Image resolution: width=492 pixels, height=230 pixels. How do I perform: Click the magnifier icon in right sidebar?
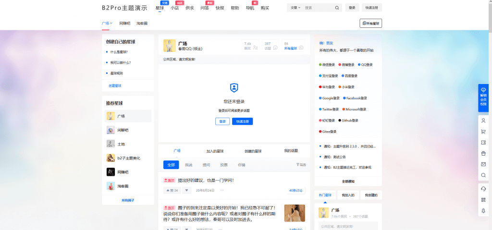point(483,175)
